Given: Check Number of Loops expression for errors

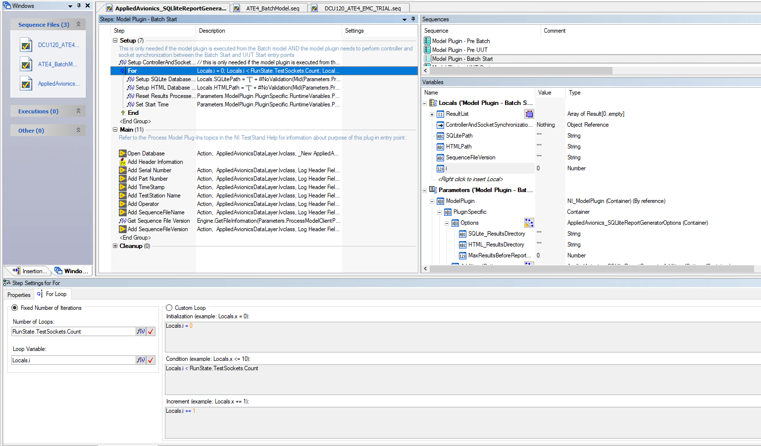Looking at the screenshot, I should coord(151,332).
